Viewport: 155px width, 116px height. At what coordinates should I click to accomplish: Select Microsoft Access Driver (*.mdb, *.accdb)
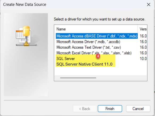88,42
